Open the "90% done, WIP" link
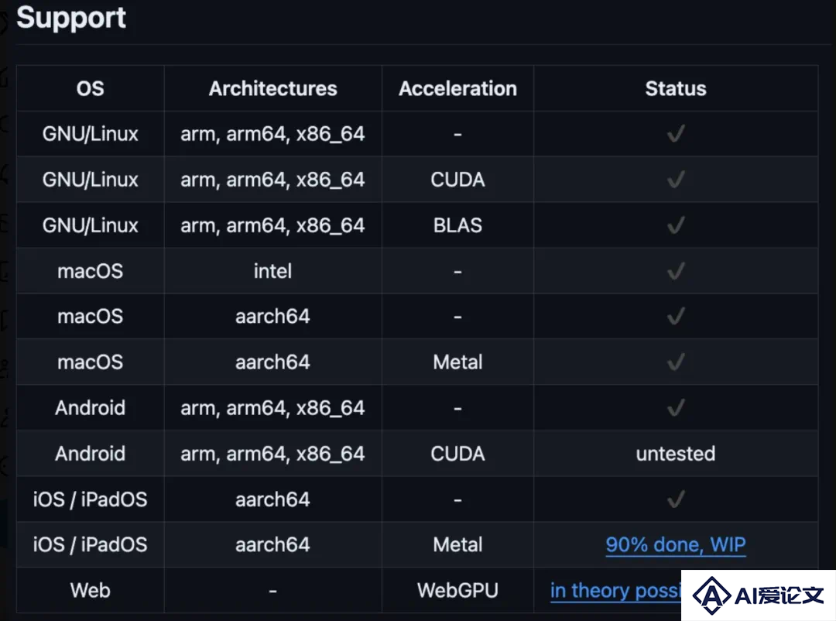Viewport: 836px width, 621px height. click(x=676, y=544)
